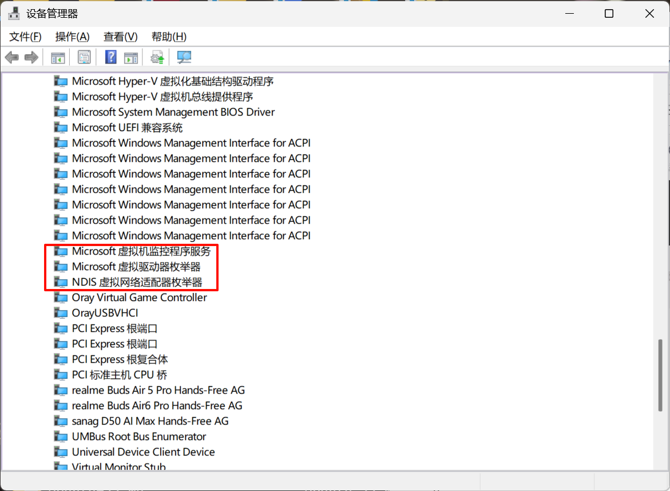Select Microsoft 虚拟机监控程序服务 device
The height and width of the screenshot is (491, 670).
click(141, 251)
